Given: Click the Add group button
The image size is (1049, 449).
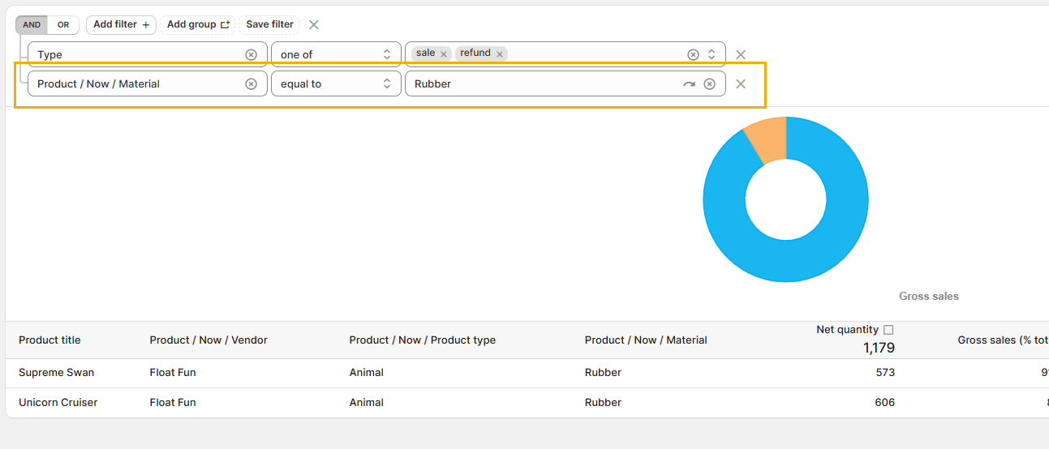Looking at the screenshot, I should click(198, 24).
